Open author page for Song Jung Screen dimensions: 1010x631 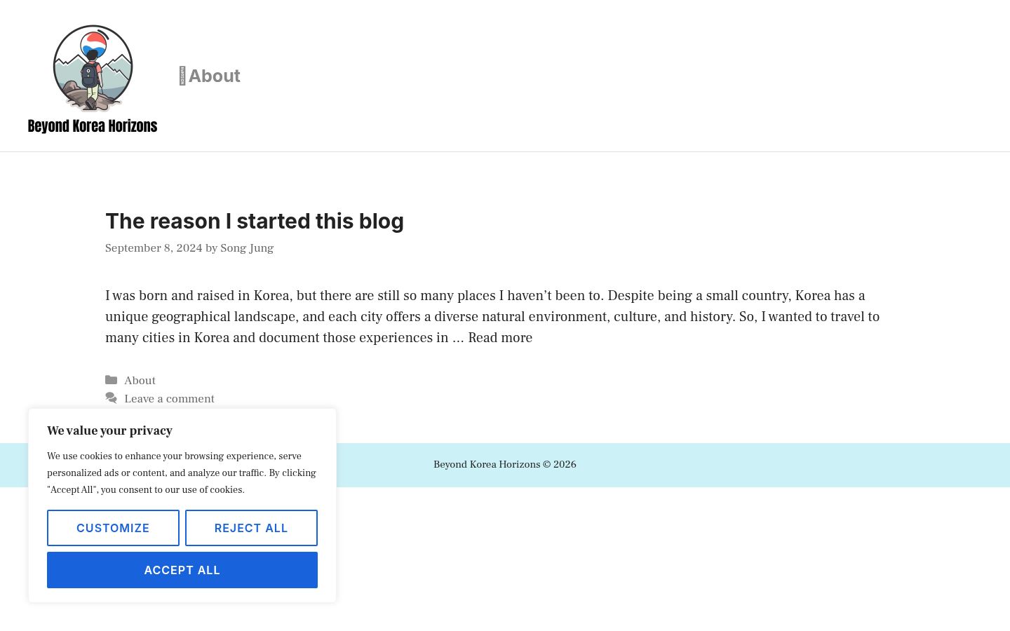click(247, 248)
